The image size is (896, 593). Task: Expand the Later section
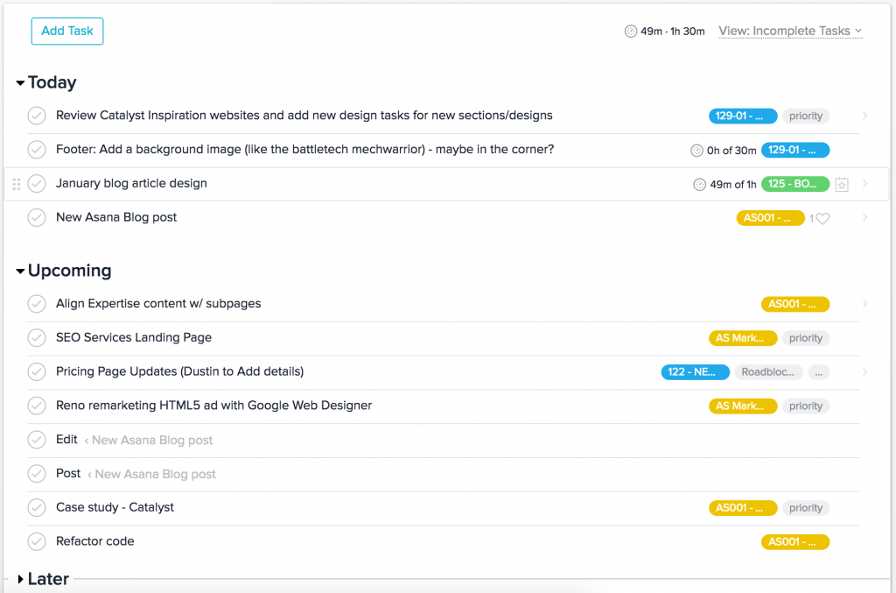[19, 579]
